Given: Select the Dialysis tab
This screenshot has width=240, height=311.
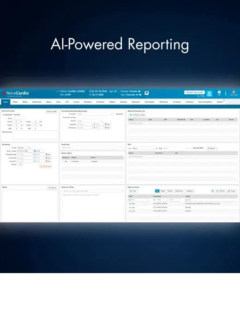Looking at the screenshot, I should tap(112, 102).
